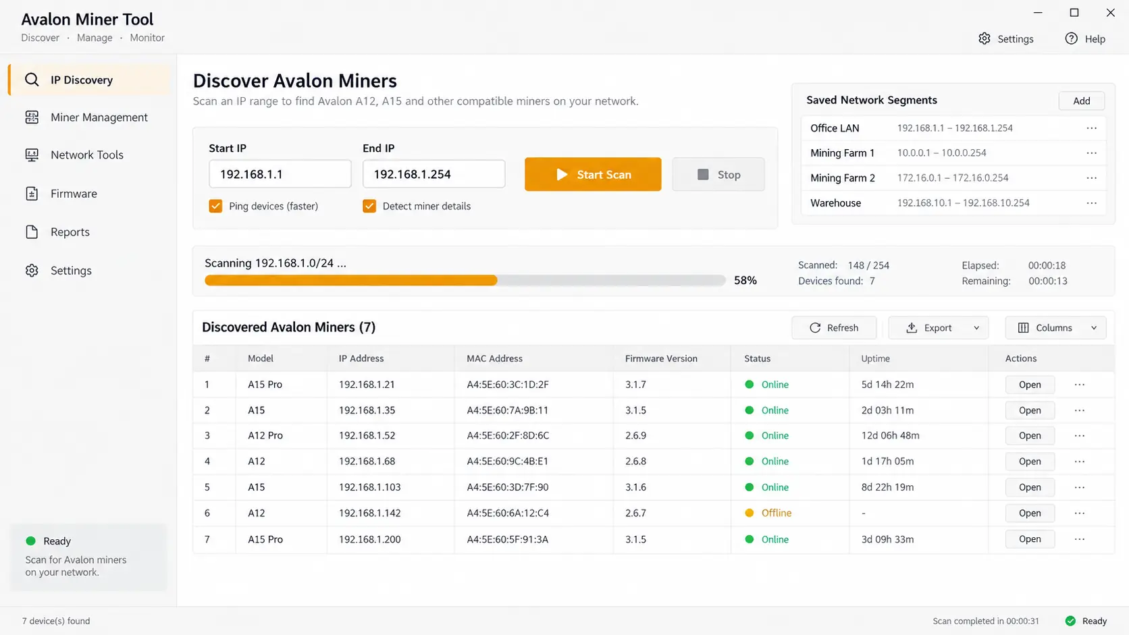Sort by Firmware Version column header
Viewport: 1129px width, 635px height.
(661, 359)
